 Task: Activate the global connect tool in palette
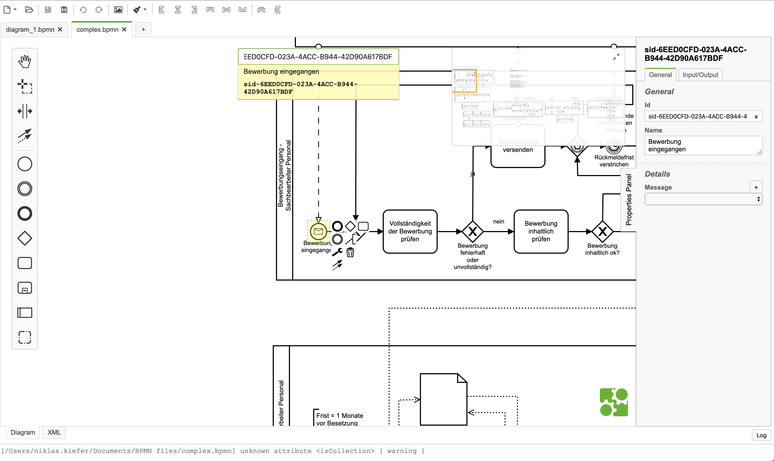tap(25, 136)
